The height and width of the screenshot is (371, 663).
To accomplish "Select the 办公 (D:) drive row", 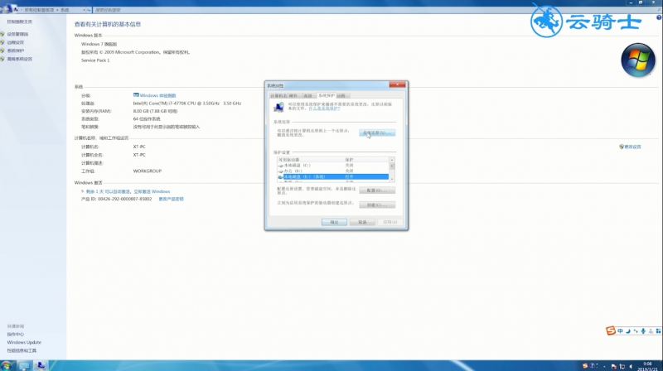I will [x=333, y=171].
